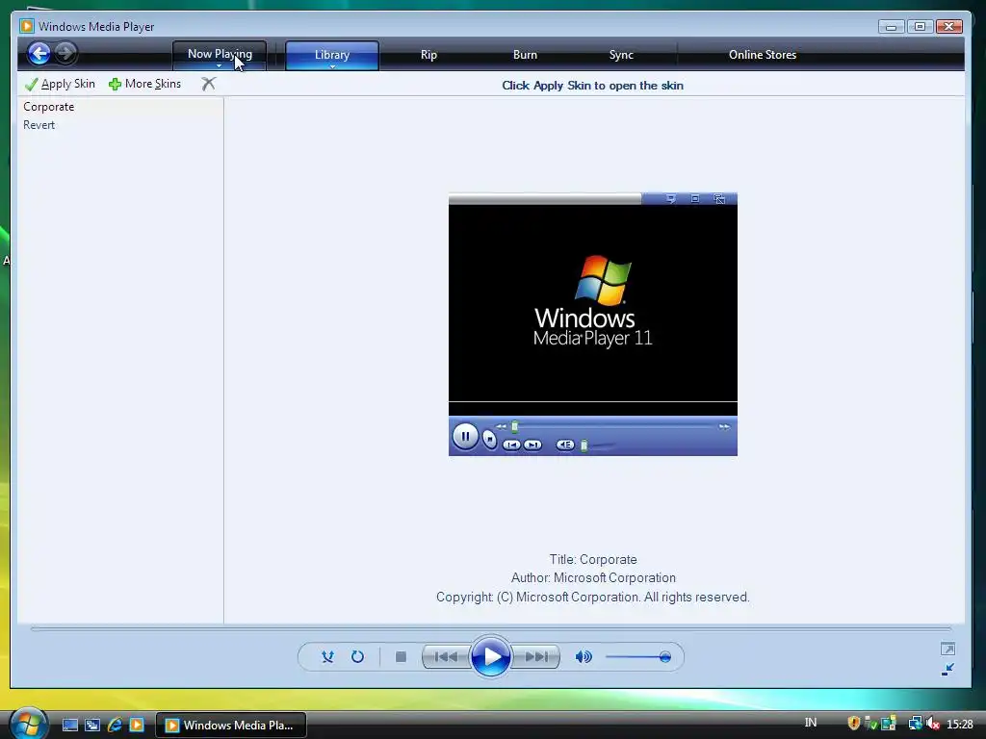Image resolution: width=986 pixels, height=739 pixels.
Task: Switch to compact mode icon
Action: pos(947,670)
